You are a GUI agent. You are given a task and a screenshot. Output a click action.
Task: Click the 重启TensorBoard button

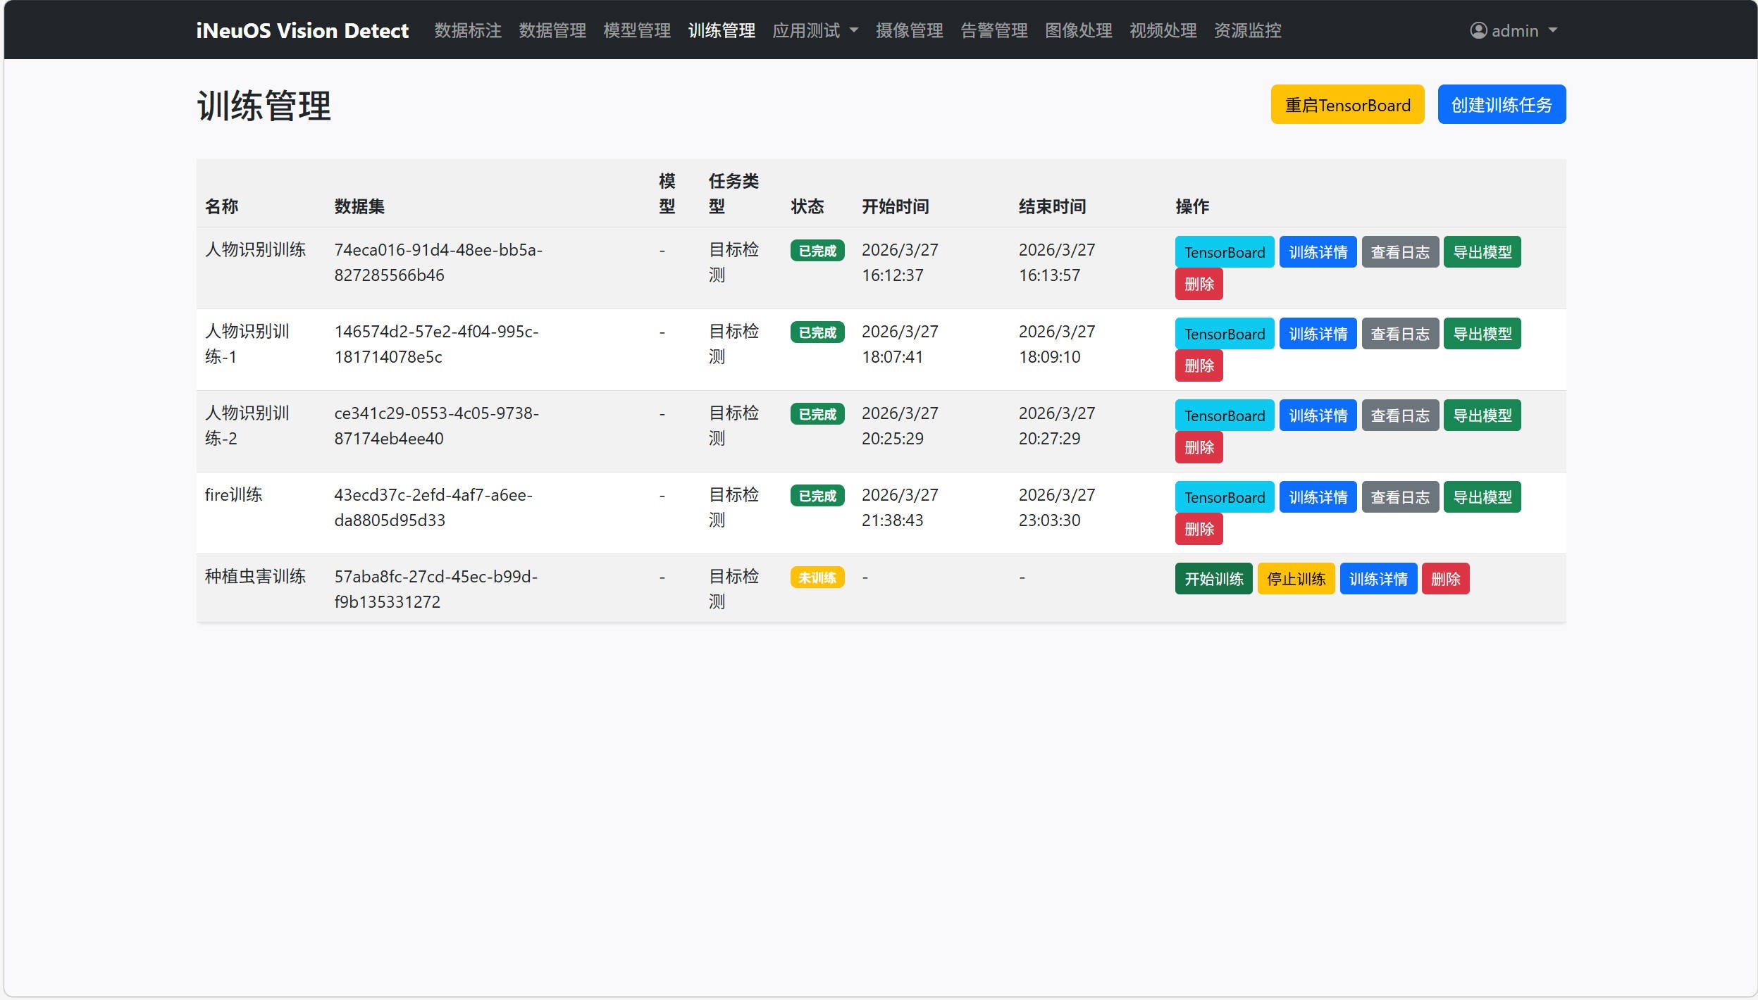pyautogui.click(x=1347, y=105)
